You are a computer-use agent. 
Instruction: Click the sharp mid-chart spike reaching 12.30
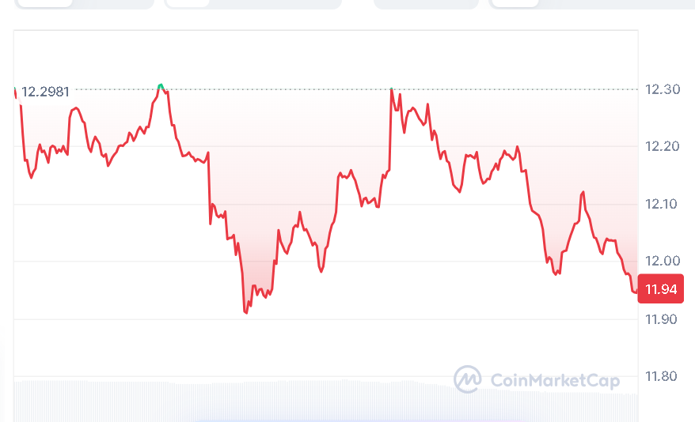tap(392, 89)
